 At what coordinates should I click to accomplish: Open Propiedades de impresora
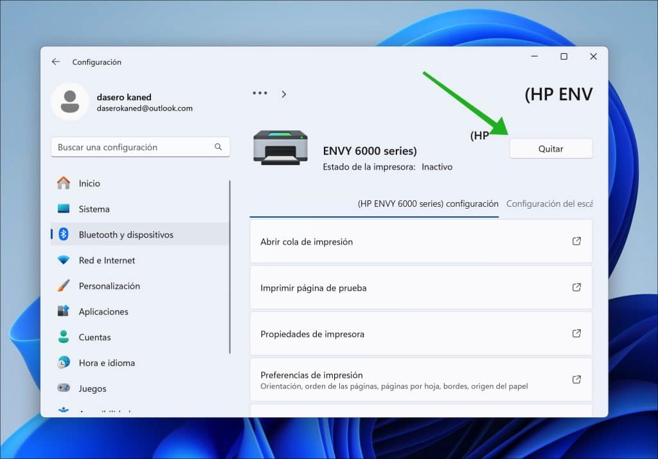(421, 334)
